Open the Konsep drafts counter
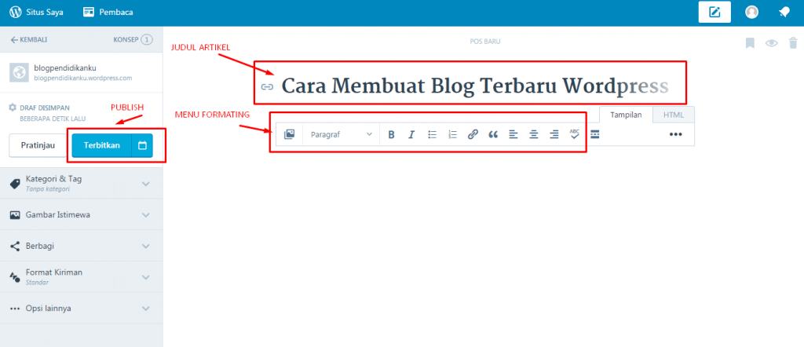The height and width of the screenshot is (347, 804). 133,39
